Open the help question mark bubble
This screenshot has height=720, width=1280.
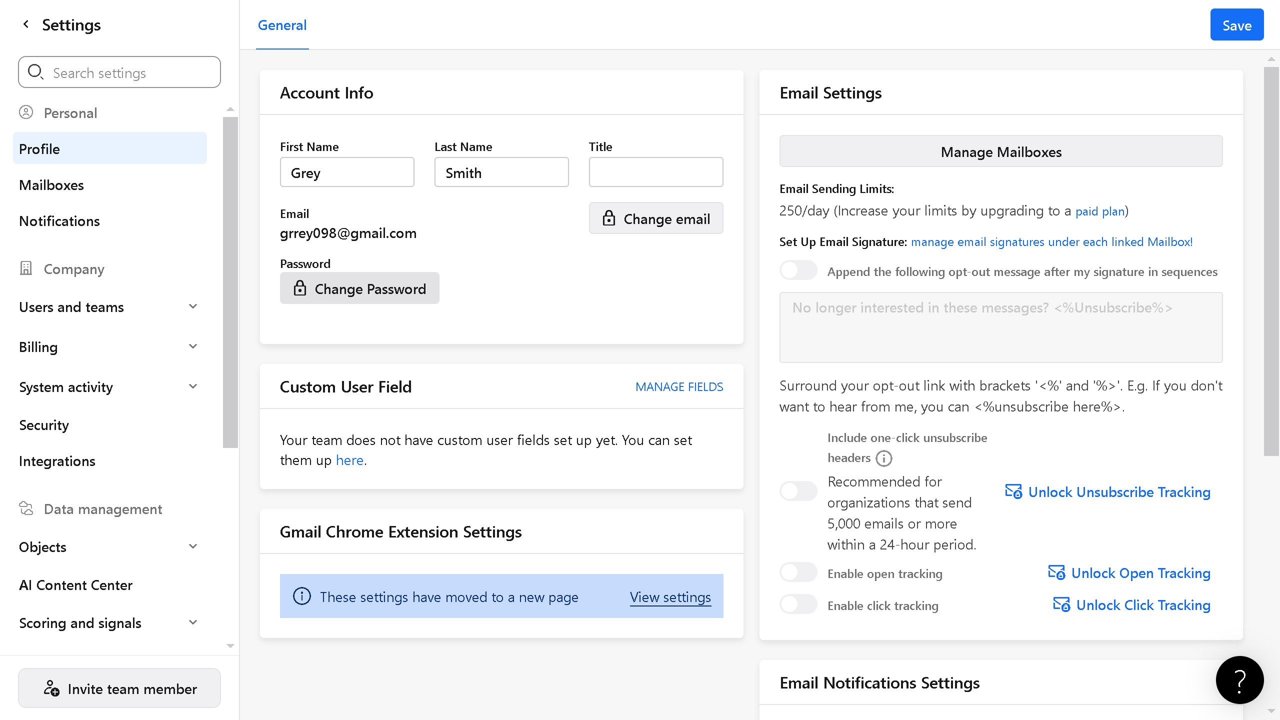point(1239,680)
